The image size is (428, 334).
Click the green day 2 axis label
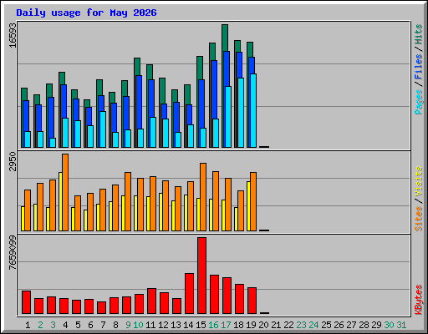pyautogui.click(x=40, y=325)
